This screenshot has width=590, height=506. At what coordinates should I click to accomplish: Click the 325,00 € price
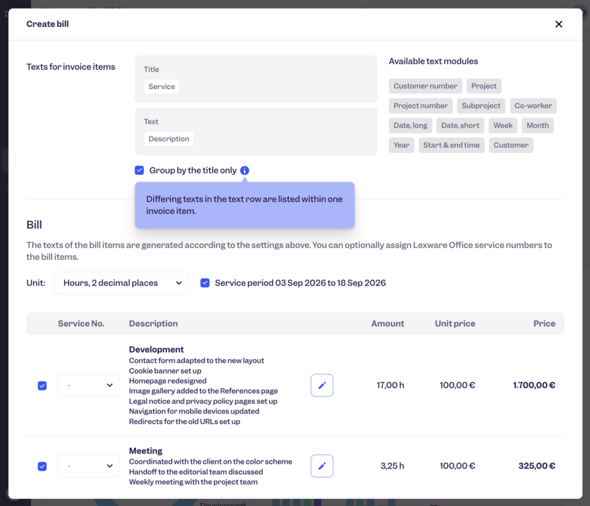pyautogui.click(x=537, y=466)
